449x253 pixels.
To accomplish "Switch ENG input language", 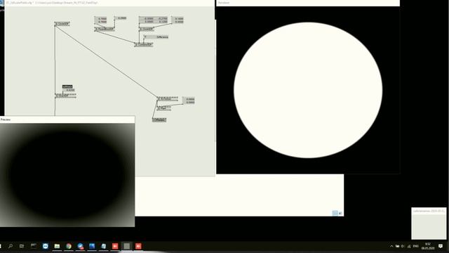I will pyautogui.click(x=416, y=246).
